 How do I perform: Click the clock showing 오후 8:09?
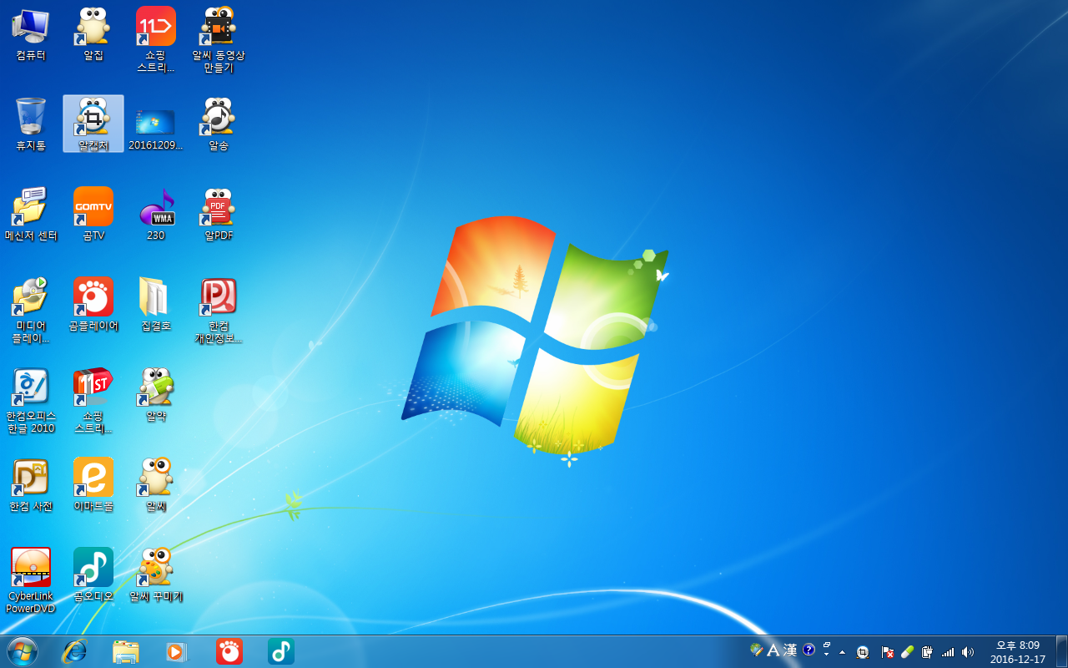tap(1017, 651)
